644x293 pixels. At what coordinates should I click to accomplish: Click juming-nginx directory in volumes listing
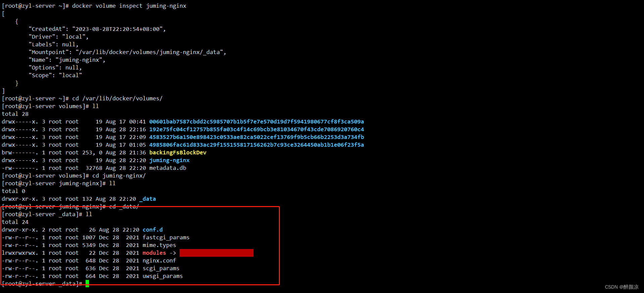[169, 160]
